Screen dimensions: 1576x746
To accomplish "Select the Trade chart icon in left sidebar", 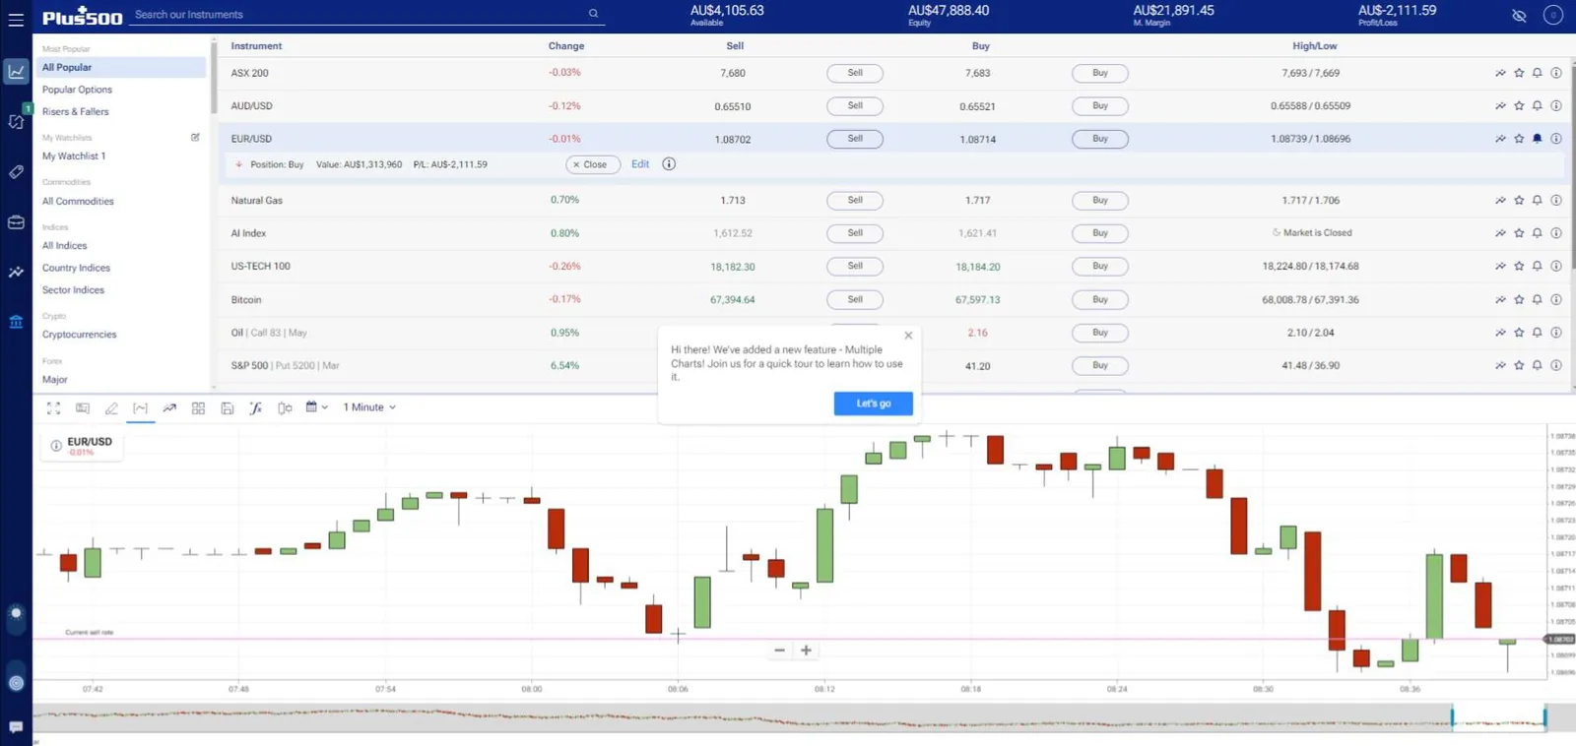I will [16, 71].
